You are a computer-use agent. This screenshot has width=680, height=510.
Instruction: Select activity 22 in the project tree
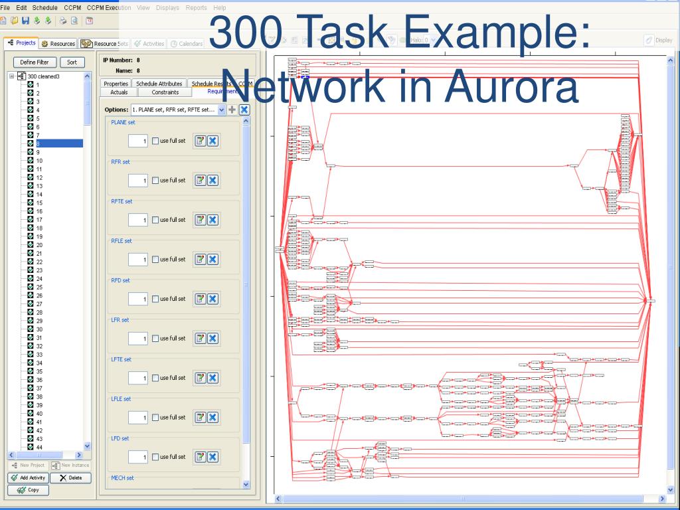39,262
